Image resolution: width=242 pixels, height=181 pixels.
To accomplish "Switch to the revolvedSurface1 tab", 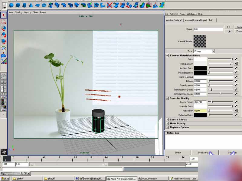I will coord(174,20).
